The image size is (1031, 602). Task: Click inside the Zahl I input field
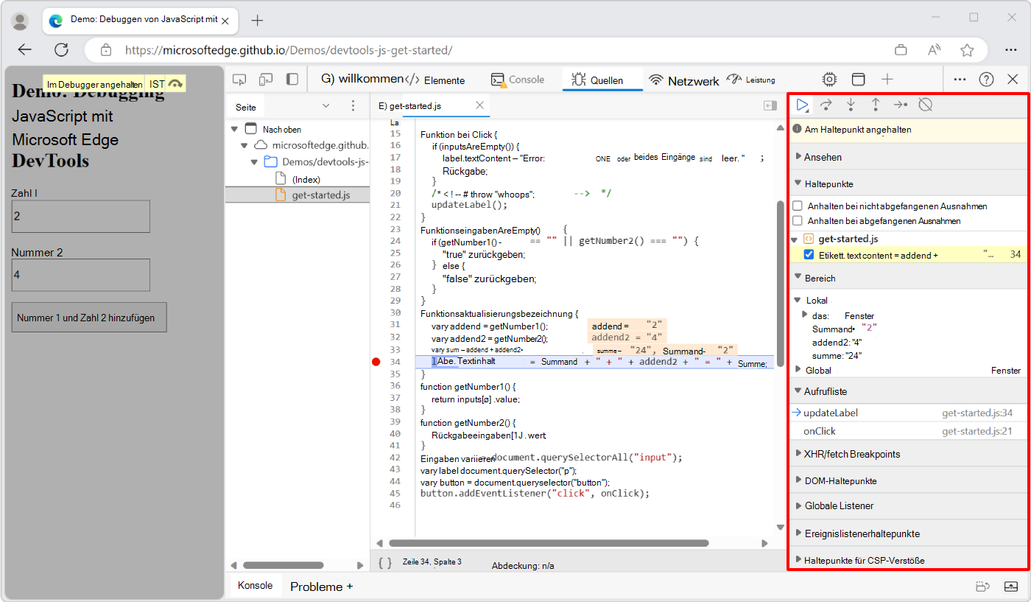80,216
